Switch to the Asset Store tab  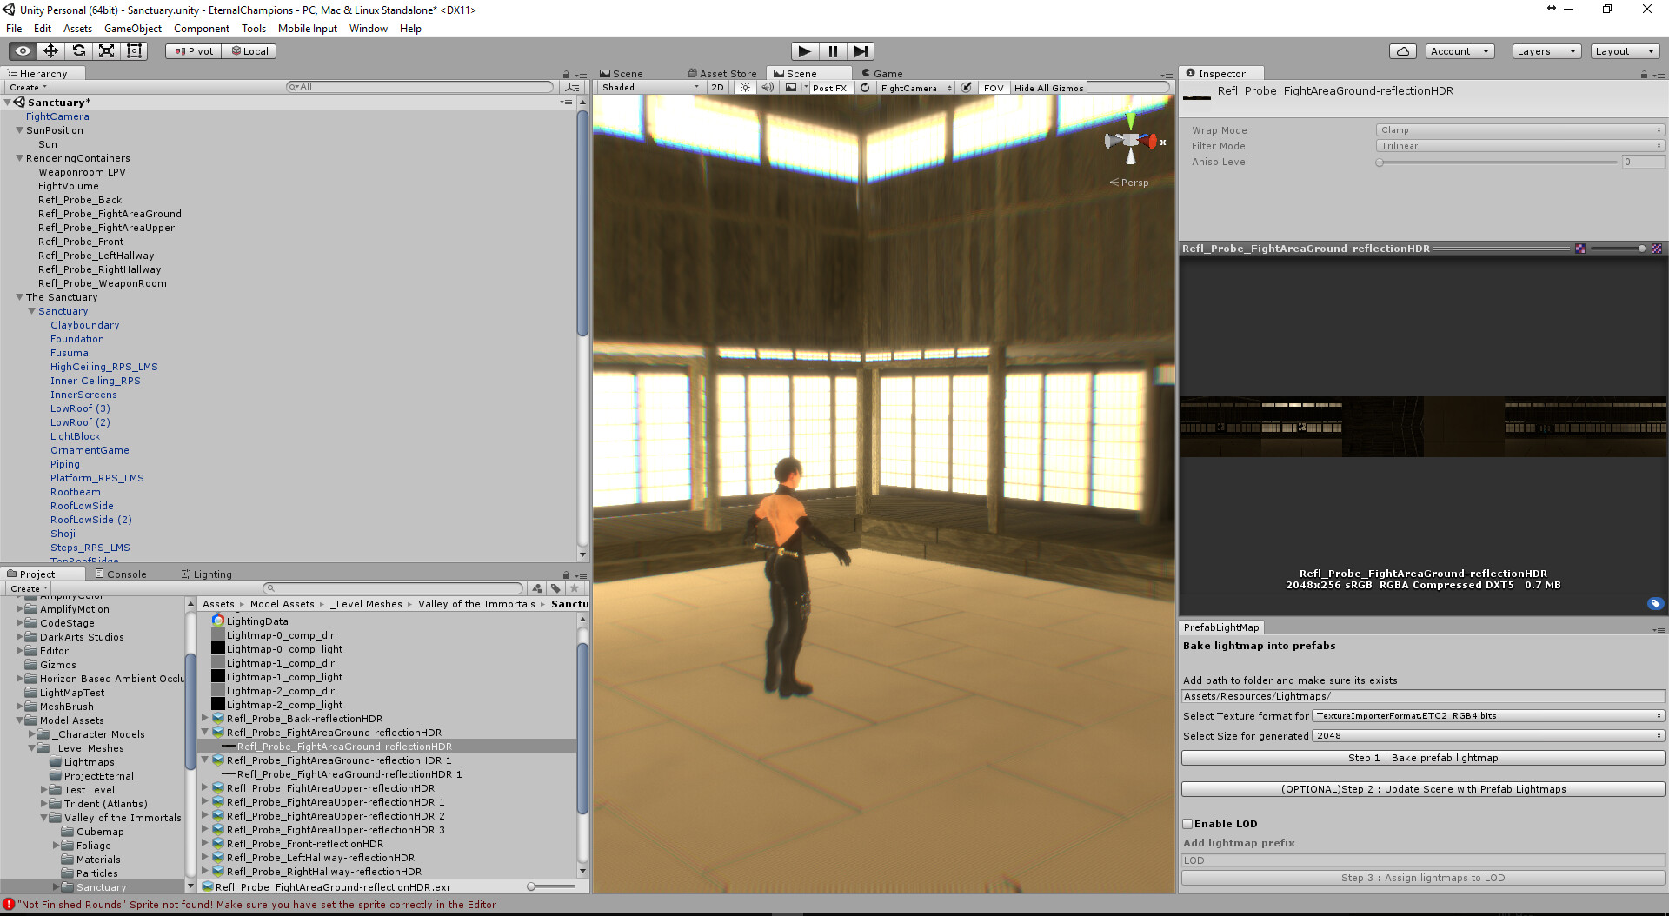point(722,73)
